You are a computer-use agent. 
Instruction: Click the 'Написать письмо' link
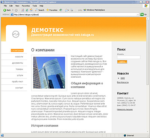coord(125,109)
